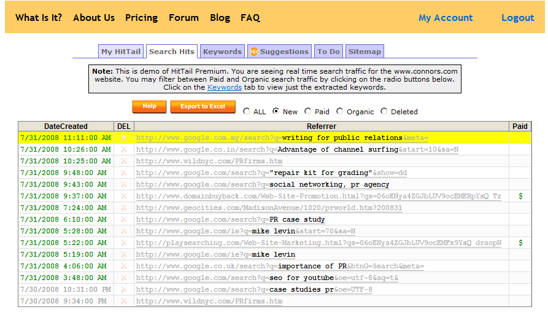
Task: Delete the 6:10:00 AM PR case study hit
Action: pyautogui.click(x=124, y=219)
